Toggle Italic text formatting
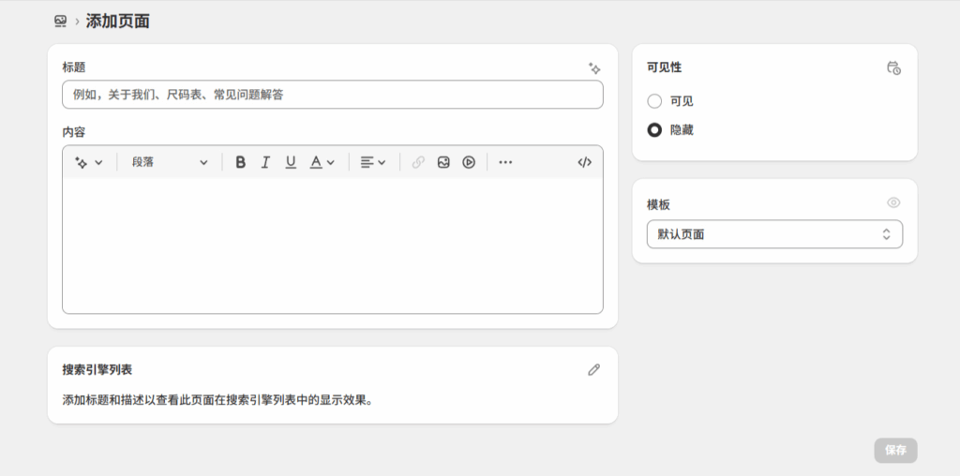960x476 pixels. pyautogui.click(x=265, y=162)
